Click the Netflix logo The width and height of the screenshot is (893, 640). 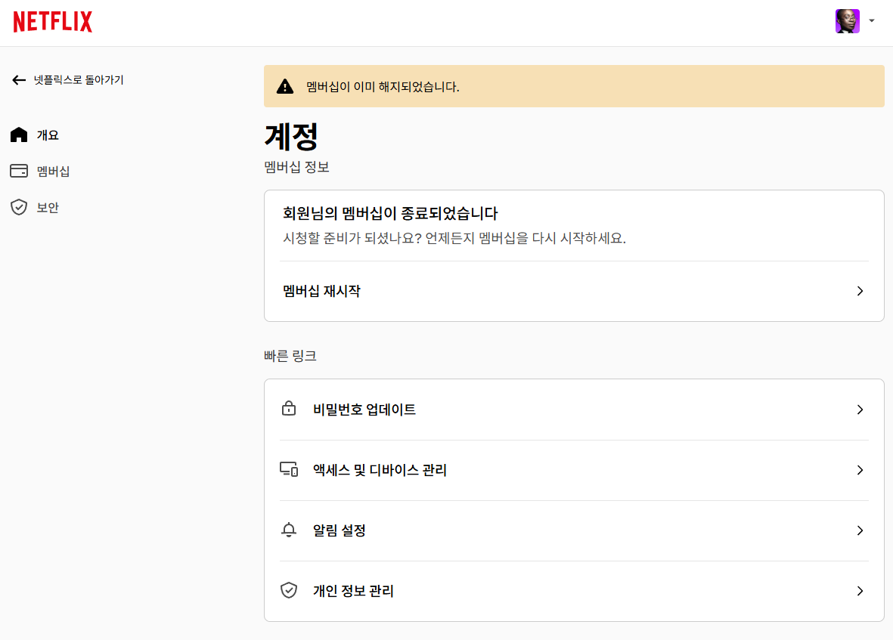(x=51, y=21)
